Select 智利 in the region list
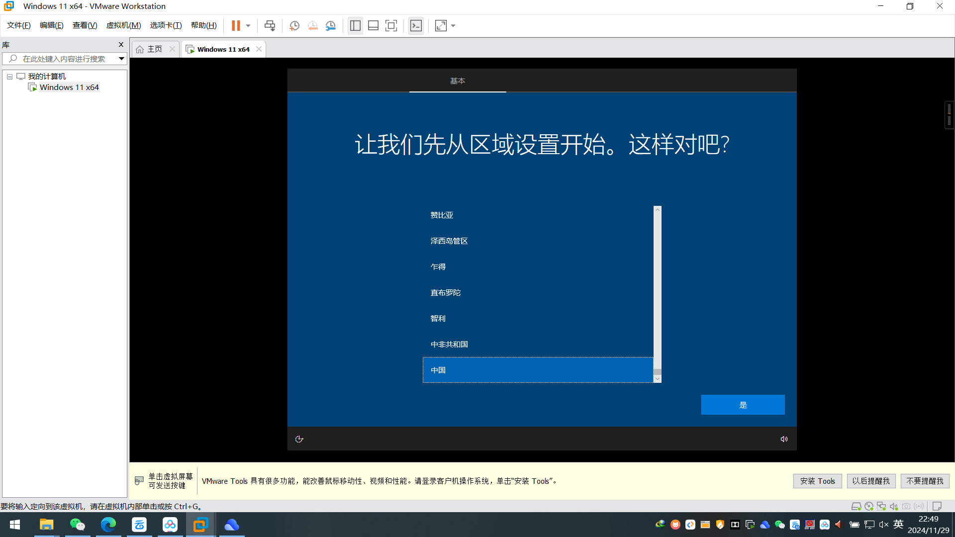The image size is (955, 537). 538,319
